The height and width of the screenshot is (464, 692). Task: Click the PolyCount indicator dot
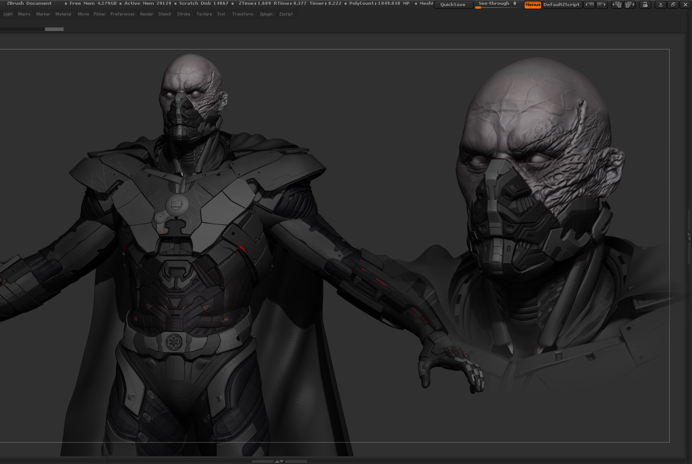(346, 3)
